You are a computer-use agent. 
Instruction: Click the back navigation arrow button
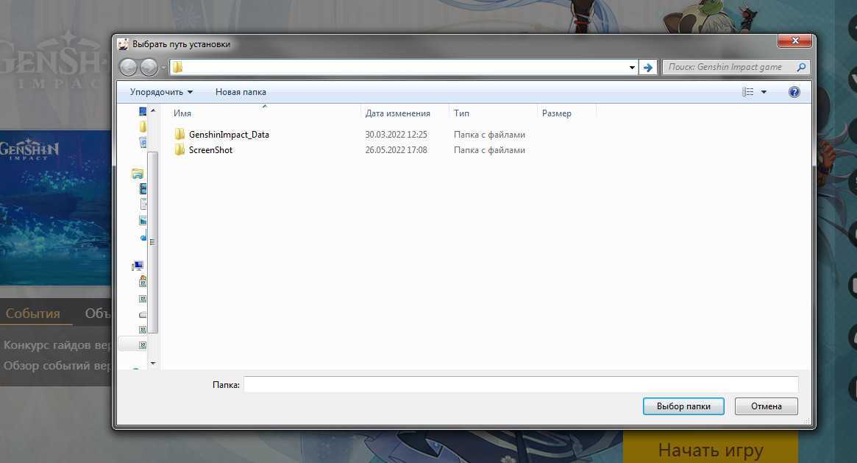[129, 67]
